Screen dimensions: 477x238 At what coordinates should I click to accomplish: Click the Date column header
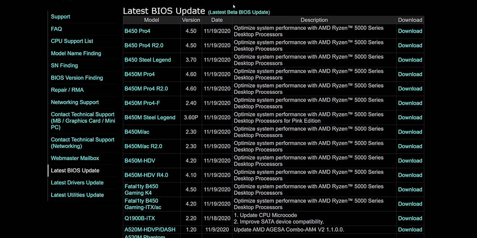pos(217,20)
